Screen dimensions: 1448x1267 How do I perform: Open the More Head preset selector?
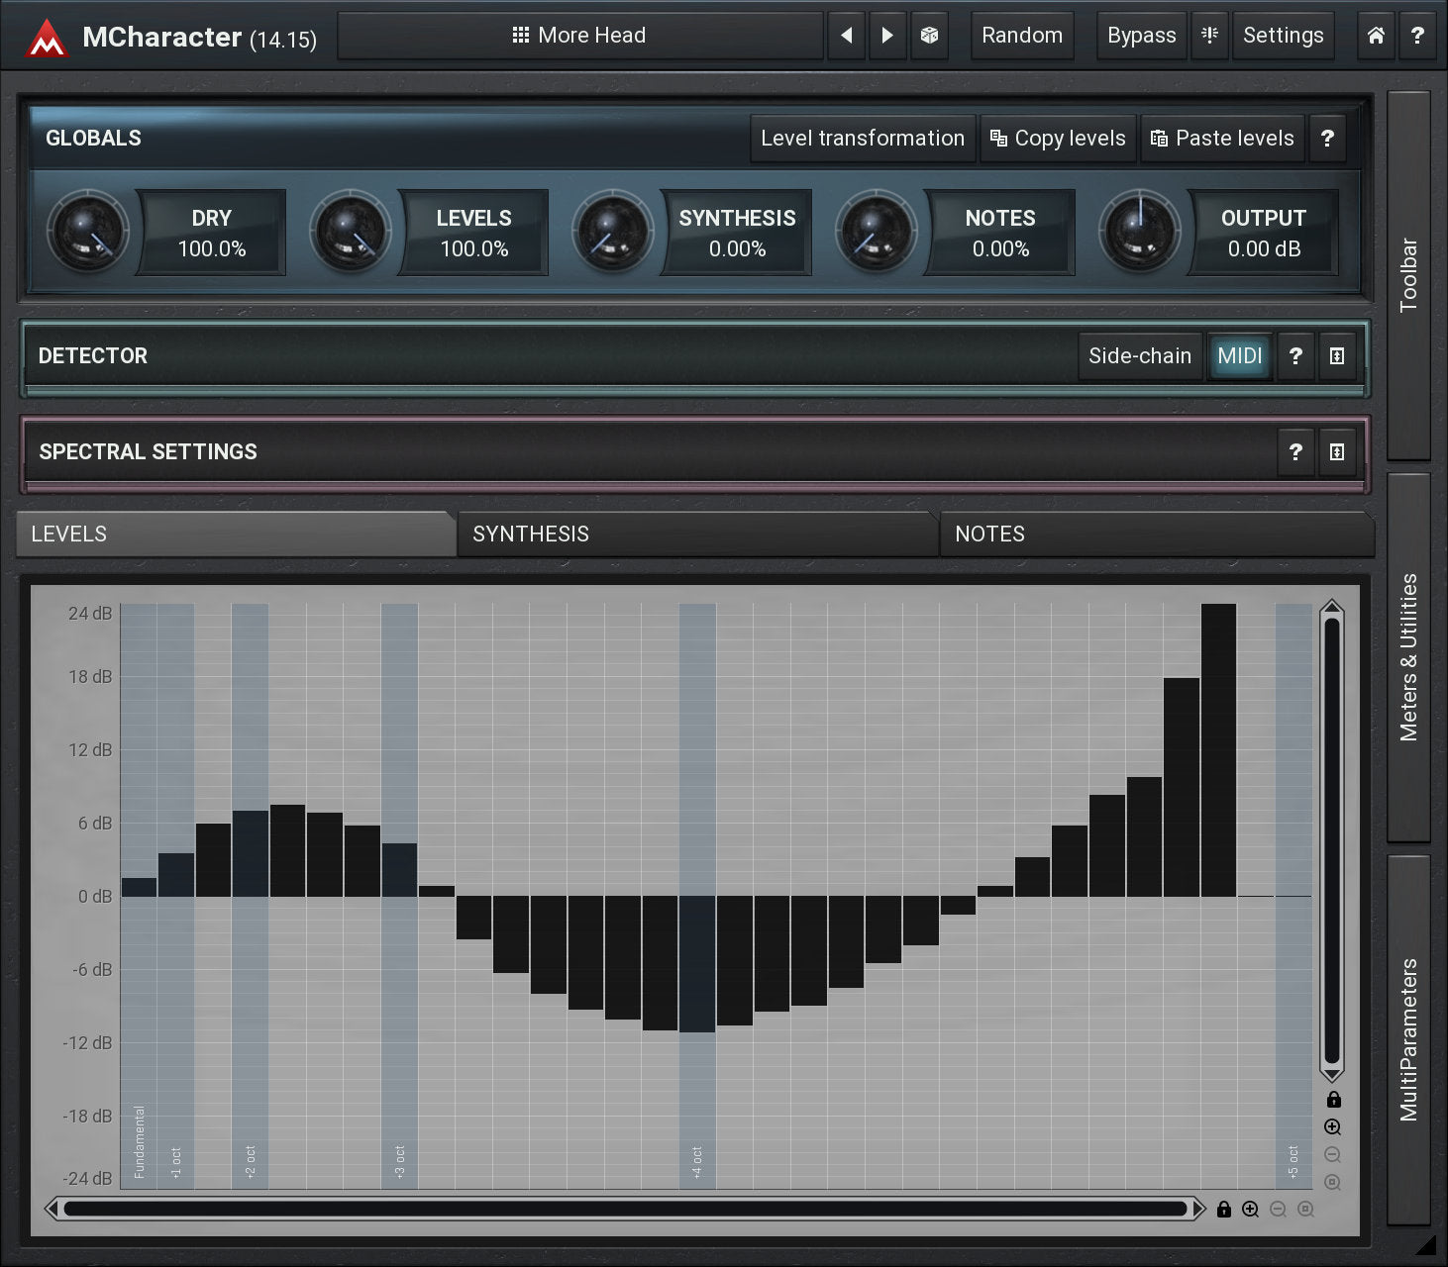[x=579, y=36]
